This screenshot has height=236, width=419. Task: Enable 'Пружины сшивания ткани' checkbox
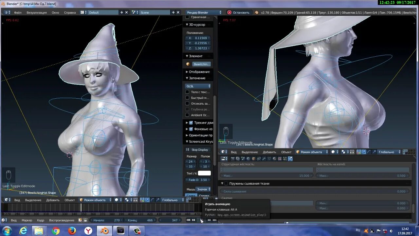(x=226, y=184)
